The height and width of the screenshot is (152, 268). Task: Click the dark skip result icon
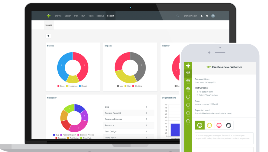[x=228, y=125]
